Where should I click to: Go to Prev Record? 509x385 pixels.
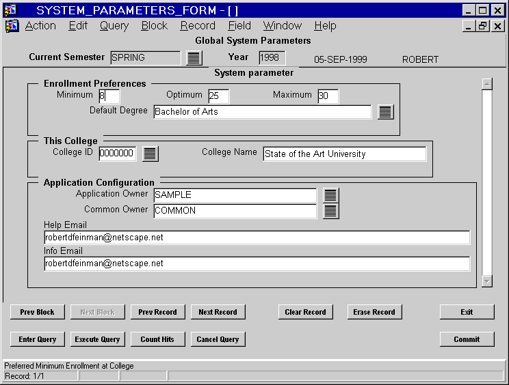[158, 312]
